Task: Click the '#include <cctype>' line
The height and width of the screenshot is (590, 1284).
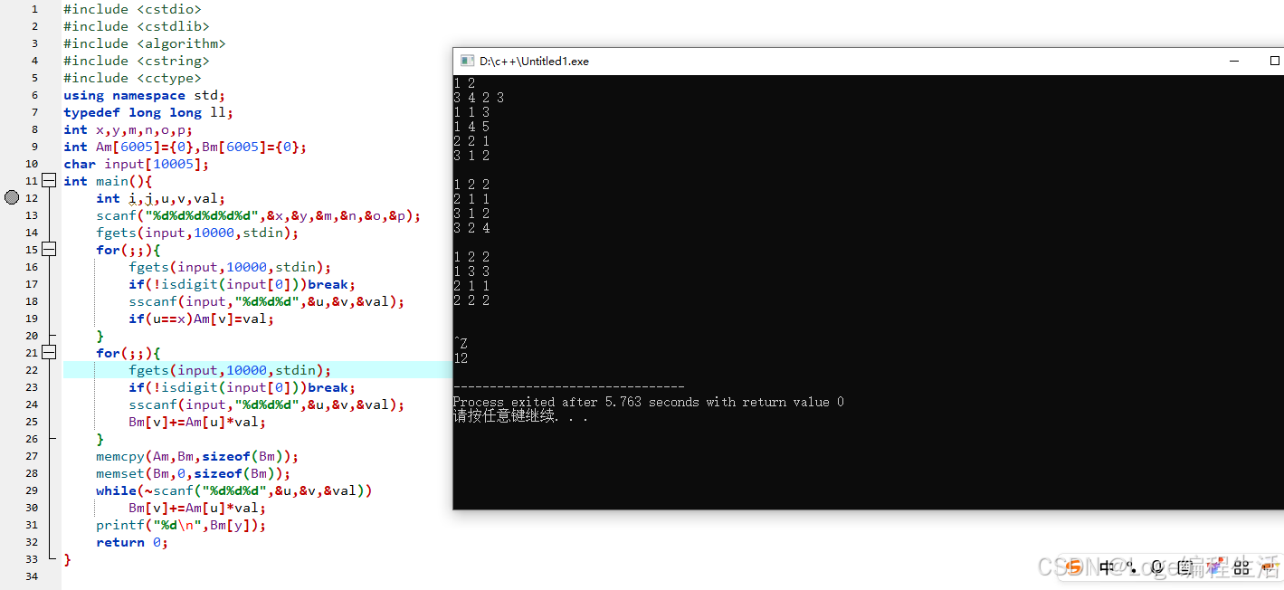Action: coord(132,78)
